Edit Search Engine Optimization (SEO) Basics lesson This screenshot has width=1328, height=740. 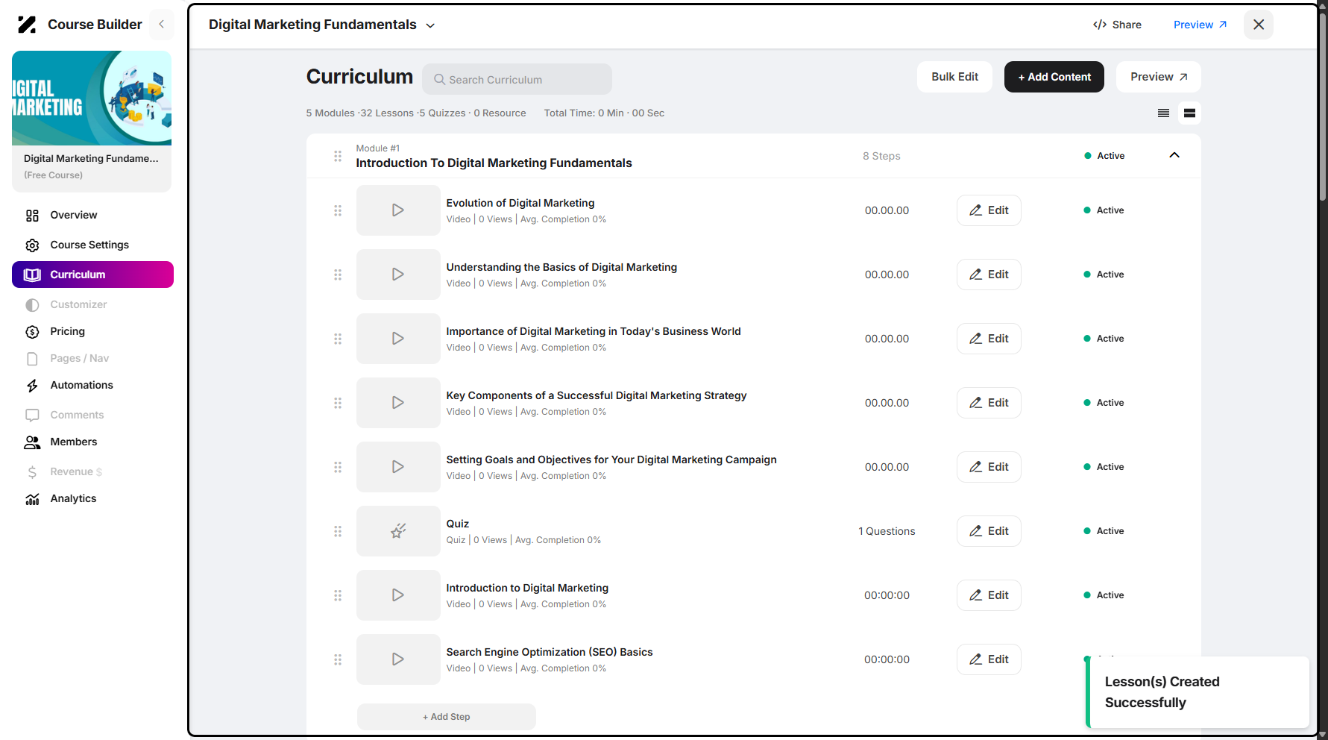point(989,659)
